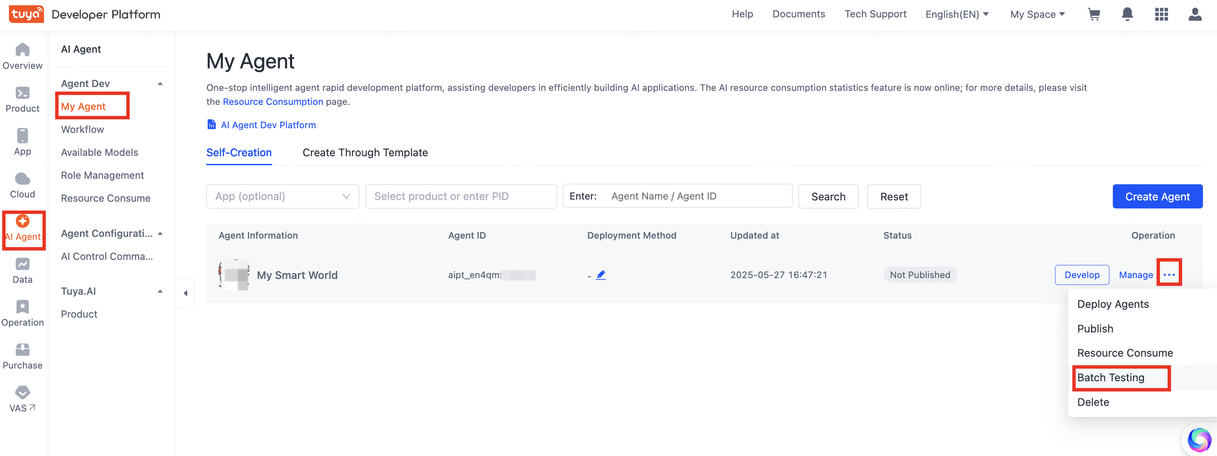Image resolution: width=1217 pixels, height=456 pixels.
Task: Collapse the Agent Dev section
Action: tap(160, 84)
